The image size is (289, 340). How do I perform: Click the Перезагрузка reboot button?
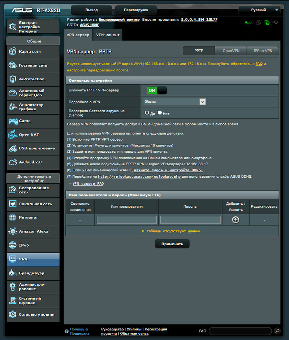tap(136, 10)
